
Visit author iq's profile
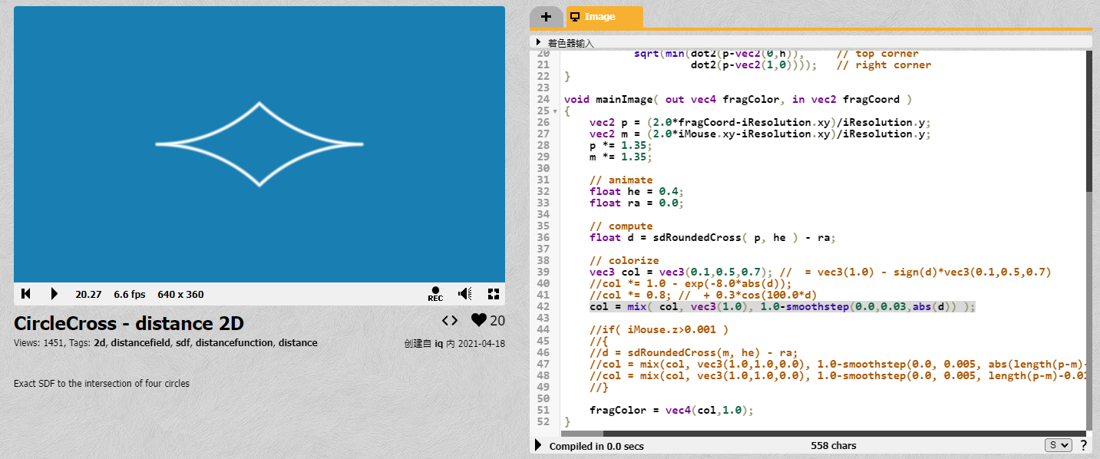[x=440, y=344]
